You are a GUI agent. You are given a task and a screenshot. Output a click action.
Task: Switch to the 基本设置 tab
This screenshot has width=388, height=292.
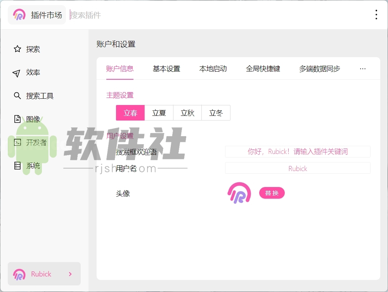coord(166,68)
